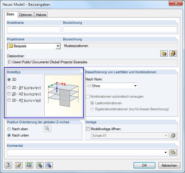185x173 pixels.
Task: Enable Kombinationen automatisch erzeugen checkbox
Action: point(88,96)
